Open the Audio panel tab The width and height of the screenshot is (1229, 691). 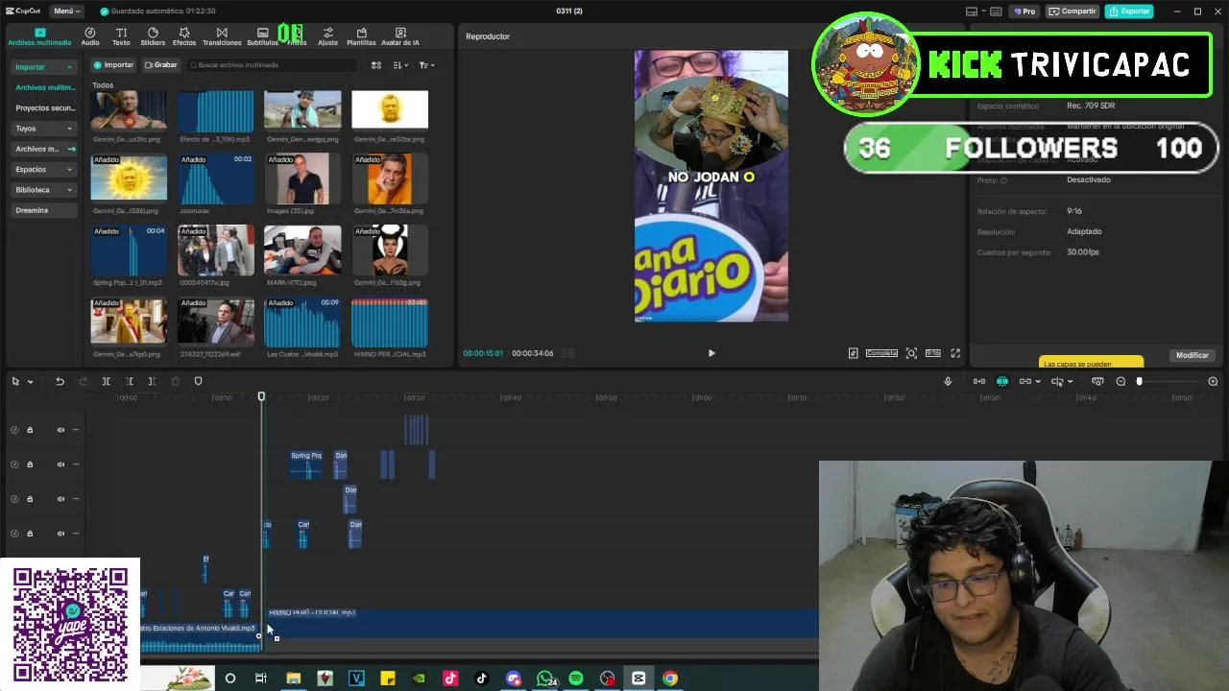pyautogui.click(x=90, y=36)
